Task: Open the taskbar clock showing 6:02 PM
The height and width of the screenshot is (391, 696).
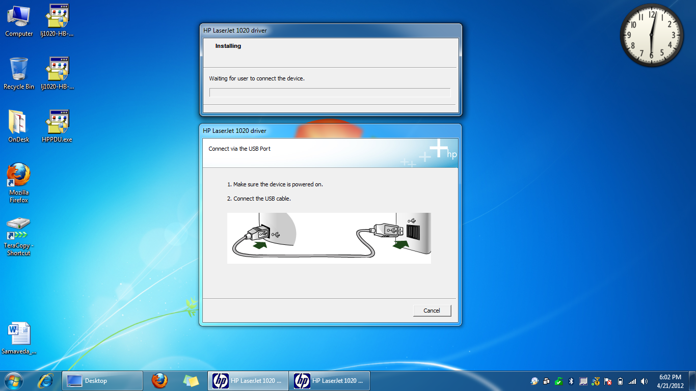Action: 670,381
